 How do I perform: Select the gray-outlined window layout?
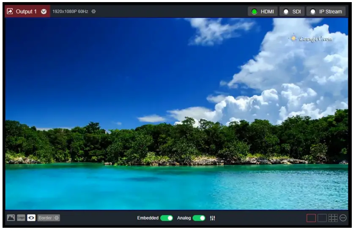coord(322,218)
